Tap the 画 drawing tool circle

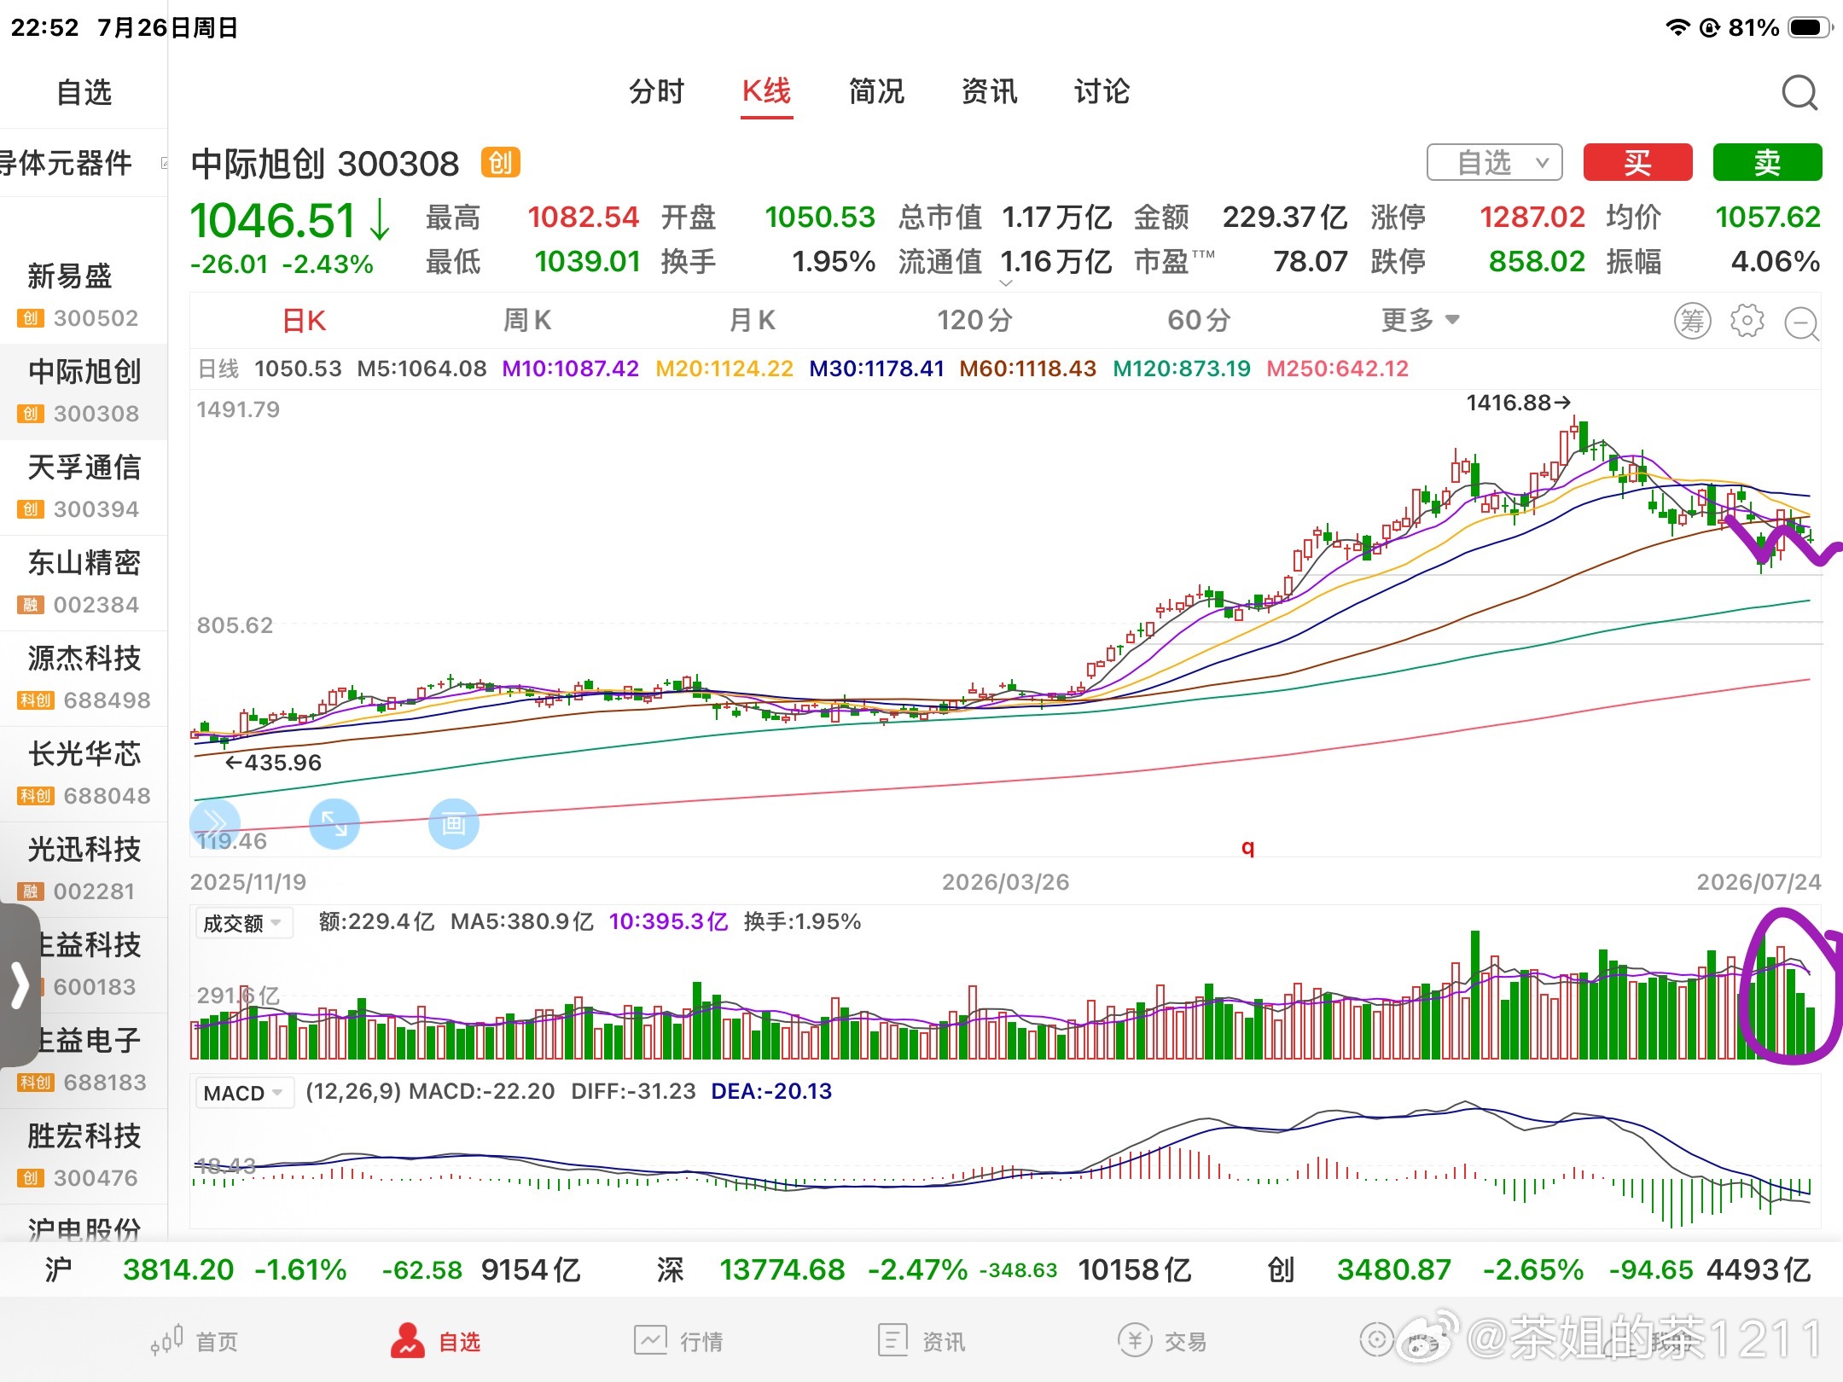pos(453,823)
